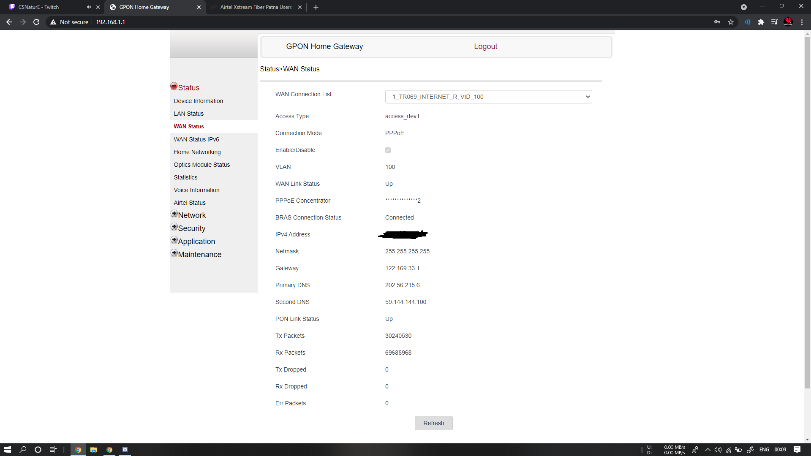Click the Tx Packets value 30240530

[x=398, y=336]
